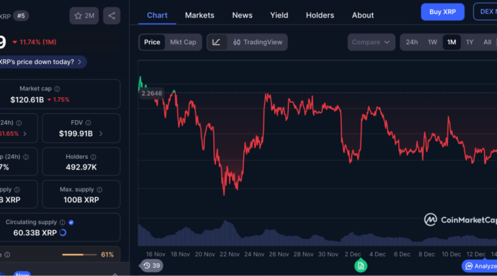Open the history badge showing 39
This screenshot has width=497, height=276.
[x=151, y=265]
